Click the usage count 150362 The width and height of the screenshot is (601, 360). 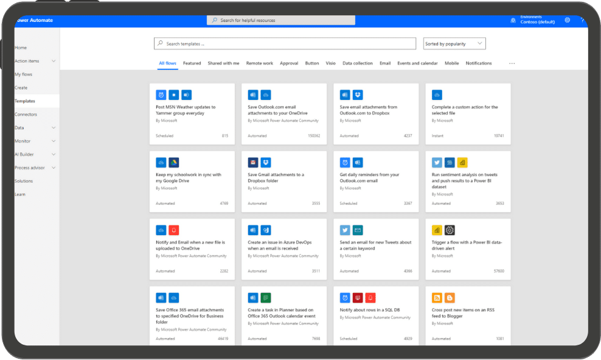314,136
